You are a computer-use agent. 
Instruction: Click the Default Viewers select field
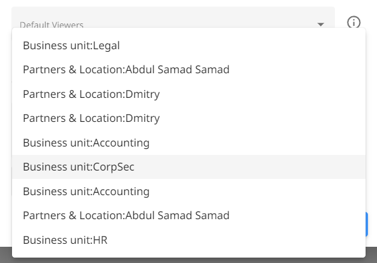tap(173, 17)
